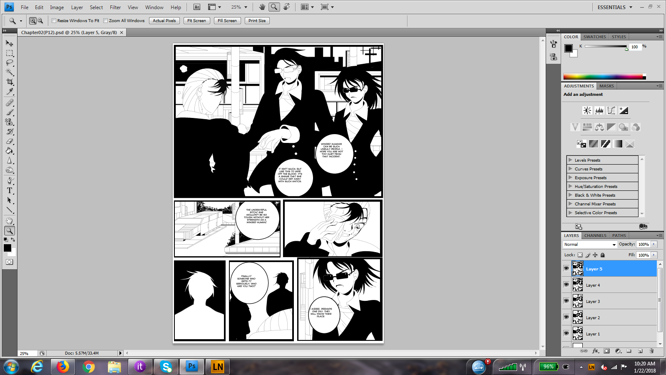The image size is (666, 375).
Task: Expand the Black & White Presets
Action: pyautogui.click(x=571, y=195)
